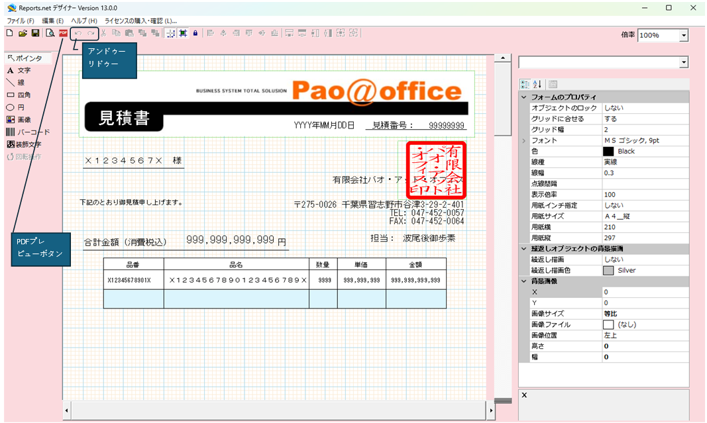Click the print preview magnifier icon

tap(50, 33)
